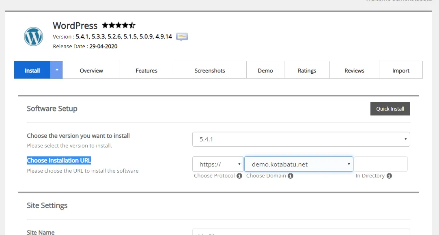Image resolution: width=439 pixels, height=235 pixels.
Task: Click the star rating next to WordPress
Action: click(119, 26)
